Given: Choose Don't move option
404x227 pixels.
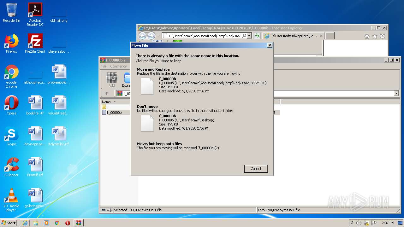Looking at the screenshot, I should (x=202, y=118).
